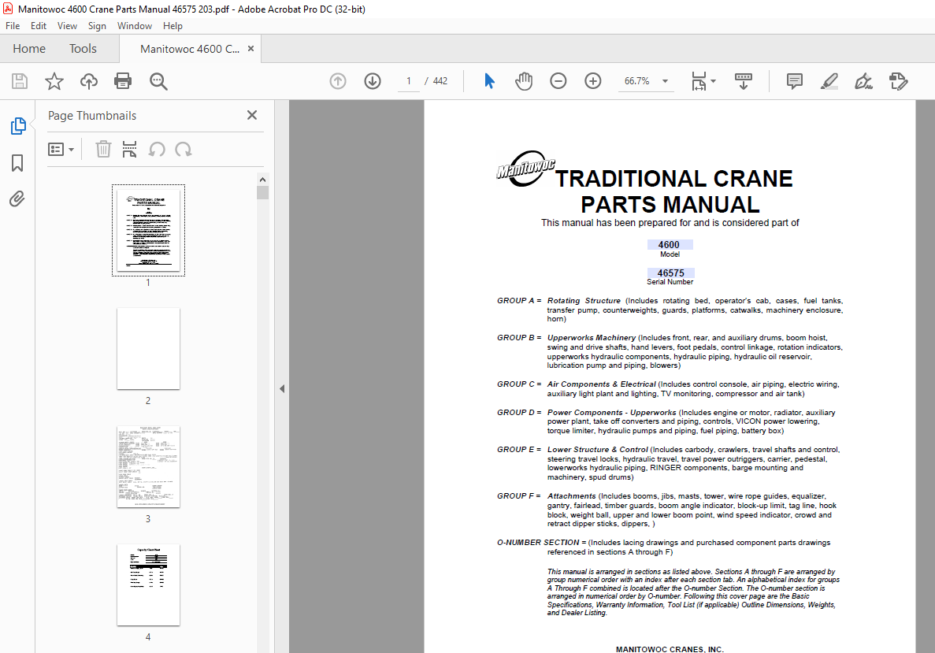The height and width of the screenshot is (653, 935).
Task: Open the Edit menu
Action: tap(38, 26)
